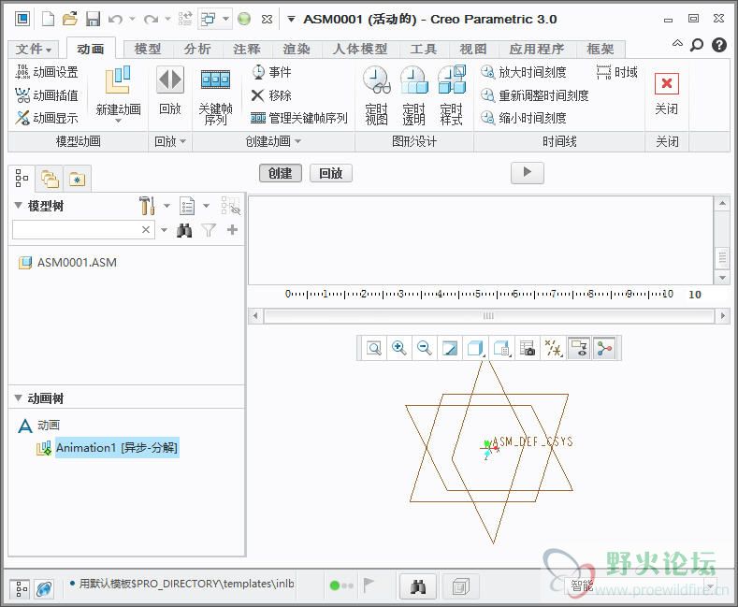Click the Save icon in quick toolbar
Viewport: 738px width, 607px height.
click(93, 19)
